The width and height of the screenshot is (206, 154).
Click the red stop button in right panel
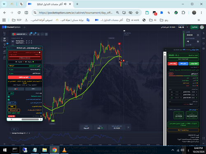point(173,64)
